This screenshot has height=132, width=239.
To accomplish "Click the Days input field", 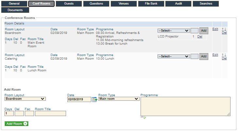I will click(x=9, y=113).
